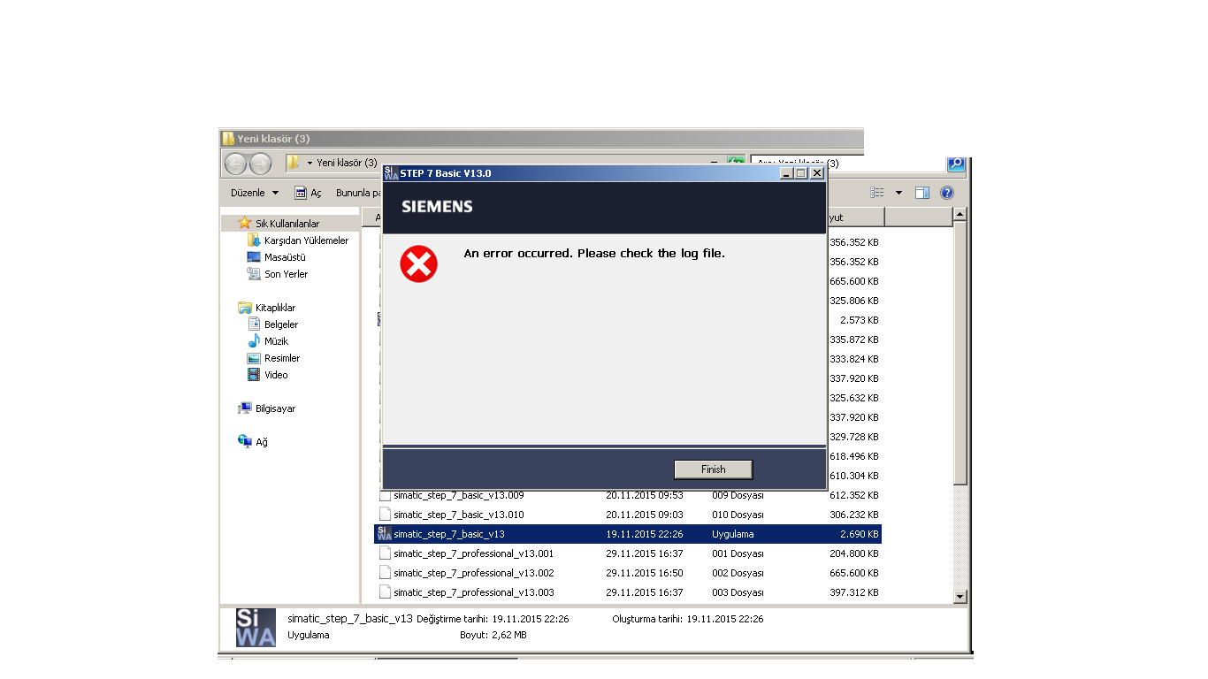The width and height of the screenshot is (1208, 679).
Task: Minimize the STEP 7 Basic V13.0 dialog
Action: click(x=786, y=173)
